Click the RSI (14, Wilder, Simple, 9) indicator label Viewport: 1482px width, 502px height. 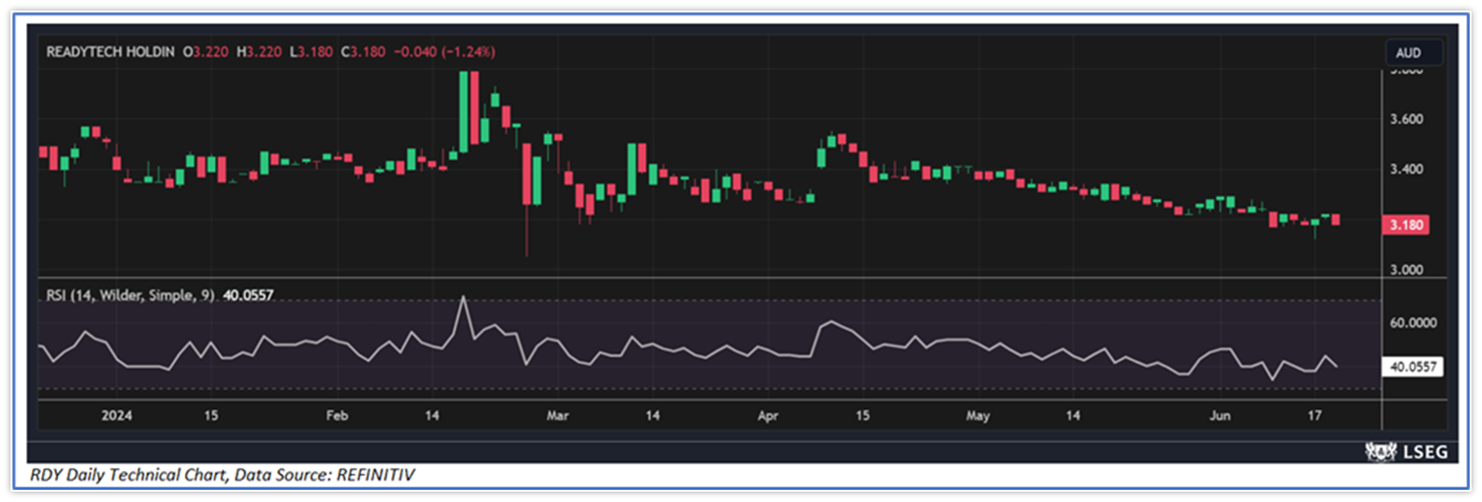point(130,295)
